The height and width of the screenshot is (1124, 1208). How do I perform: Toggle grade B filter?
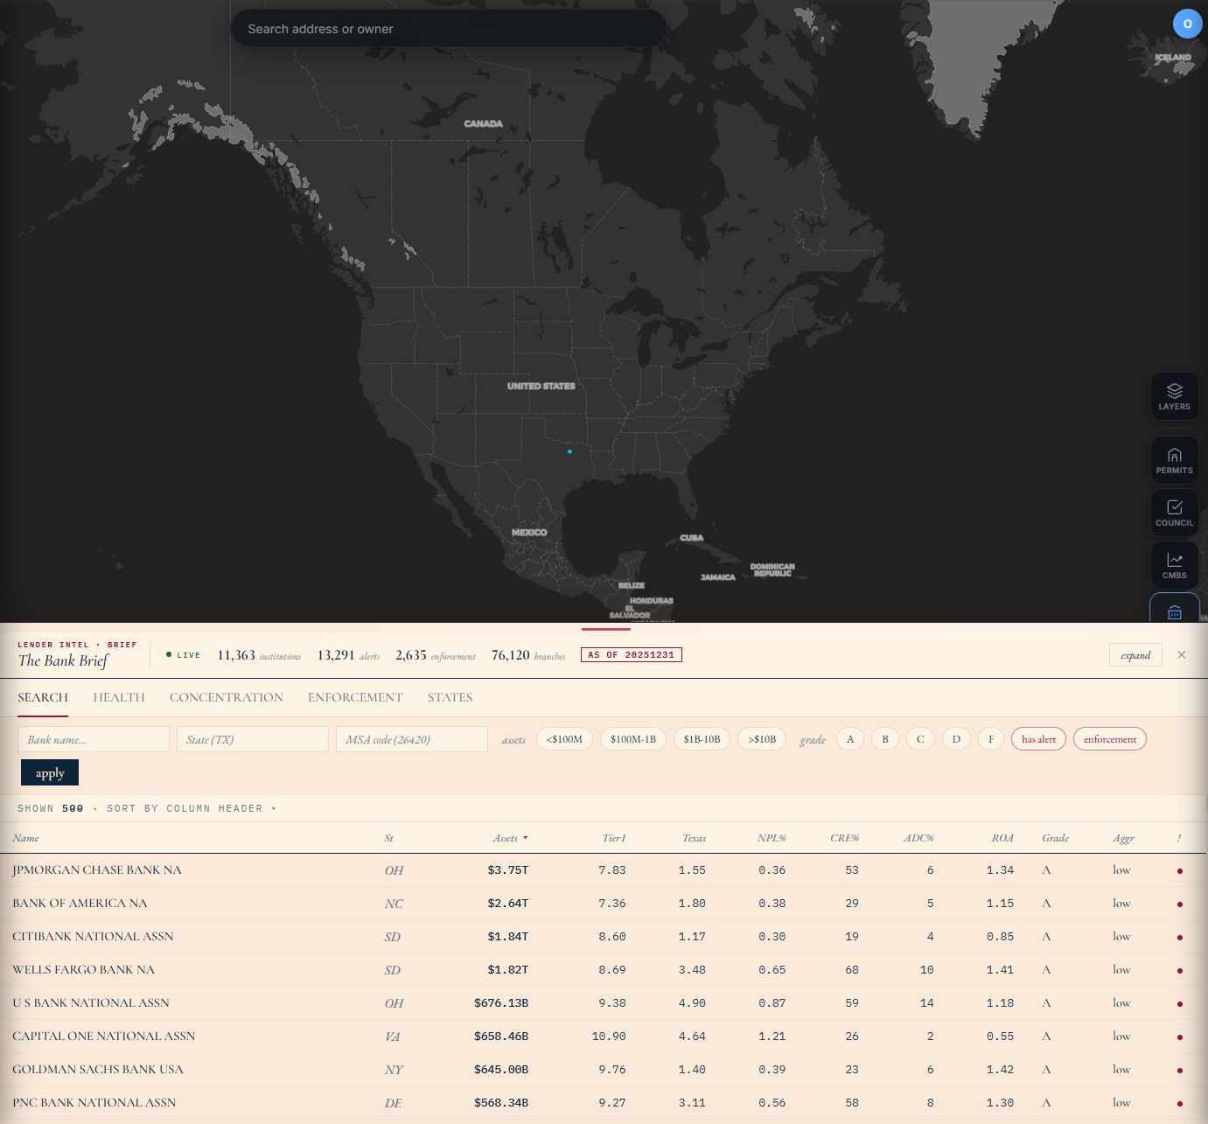coord(885,739)
